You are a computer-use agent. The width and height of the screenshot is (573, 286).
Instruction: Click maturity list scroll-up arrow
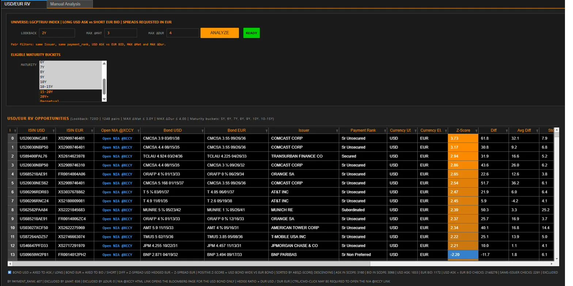coord(104,63)
